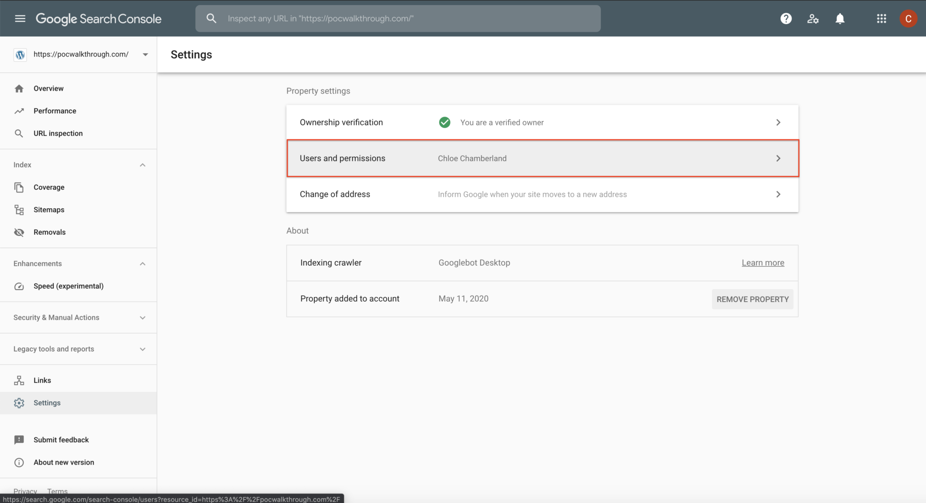Viewport: 926px width, 503px height.
Task: Open Google apps grid launcher
Action: point(881,19)
